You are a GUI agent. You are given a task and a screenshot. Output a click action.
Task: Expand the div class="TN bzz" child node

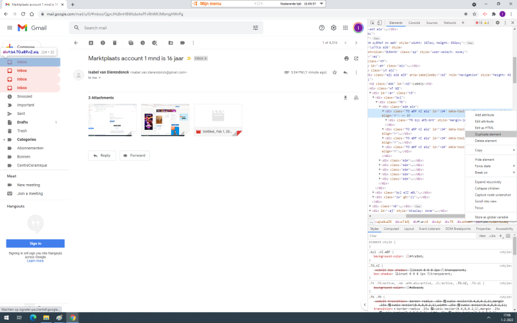[x=386, y=120]
